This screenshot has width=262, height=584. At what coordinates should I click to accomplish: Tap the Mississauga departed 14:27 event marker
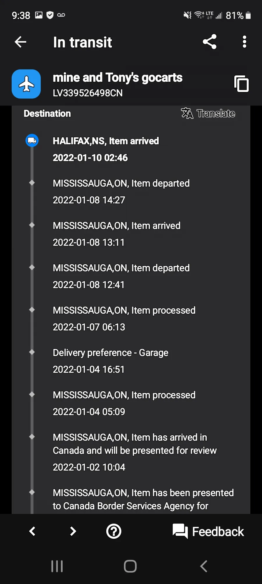(x=32, y=183)
